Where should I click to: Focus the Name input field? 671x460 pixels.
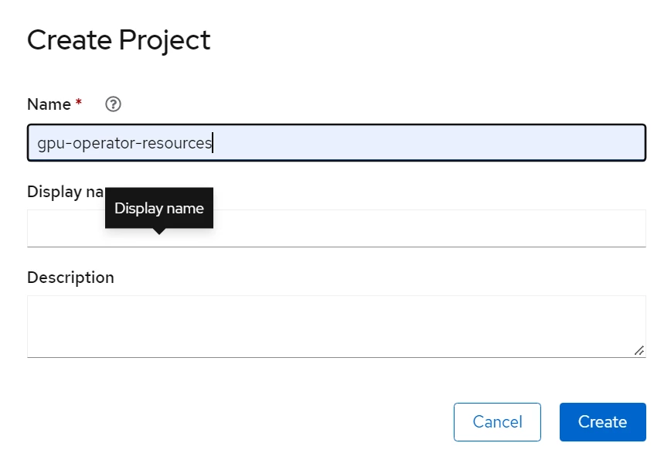point(336,143)
